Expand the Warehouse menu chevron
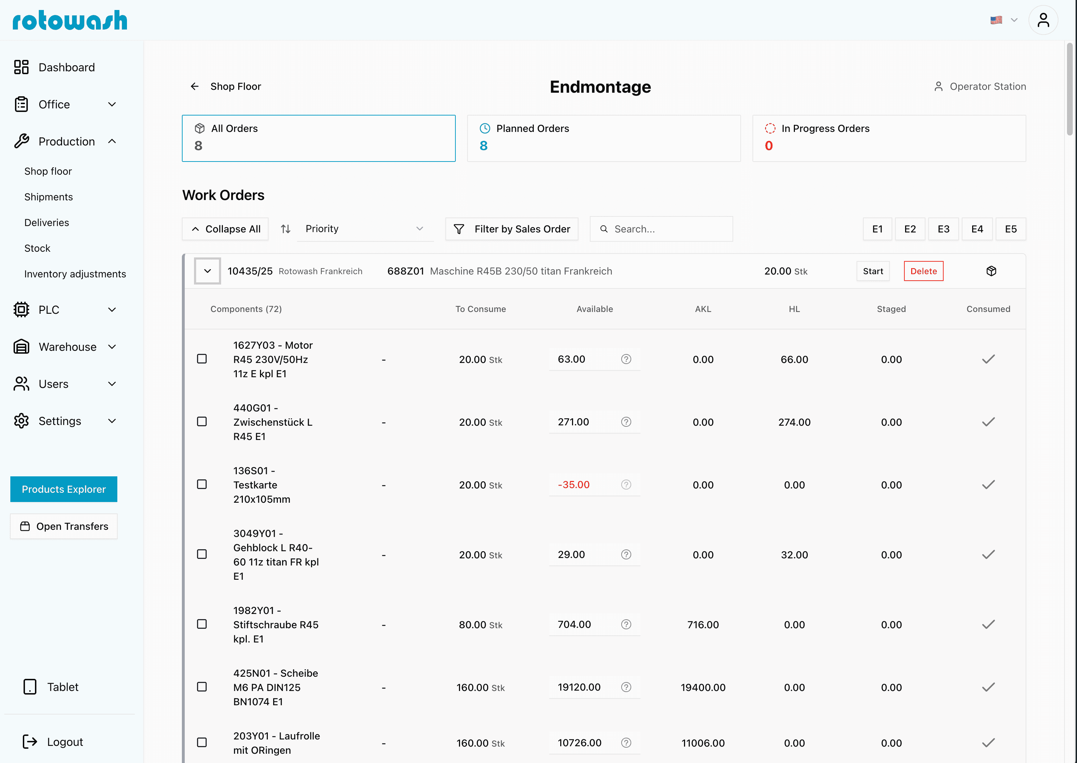The image size is (1077, 763). tap(112, 347)
